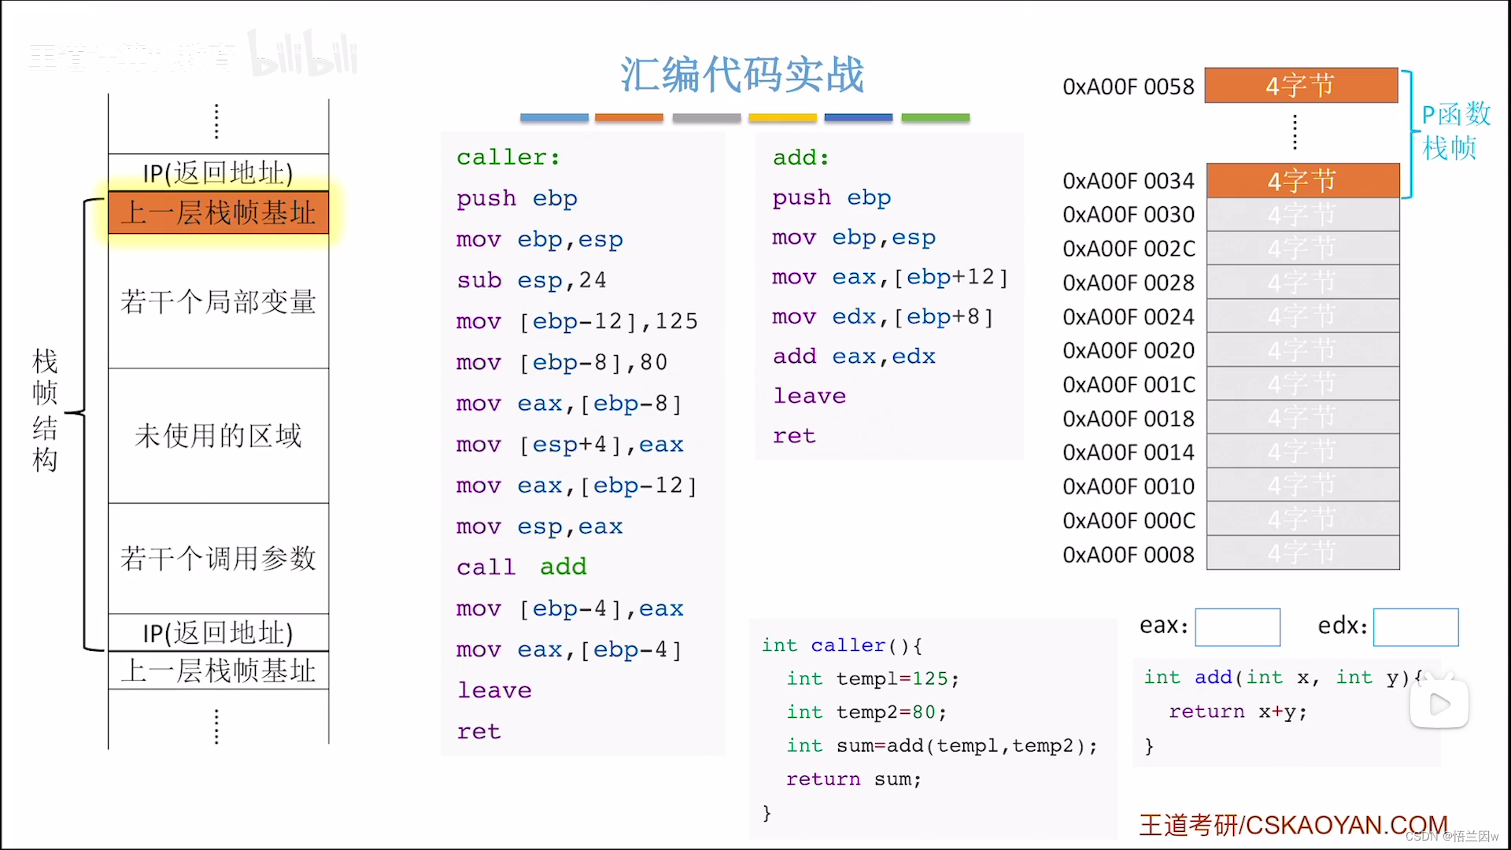The image size is (1511, 850).
Task: Click the gray memory cell at 0xA00F 0008
Action: (x=1302, y=553)
